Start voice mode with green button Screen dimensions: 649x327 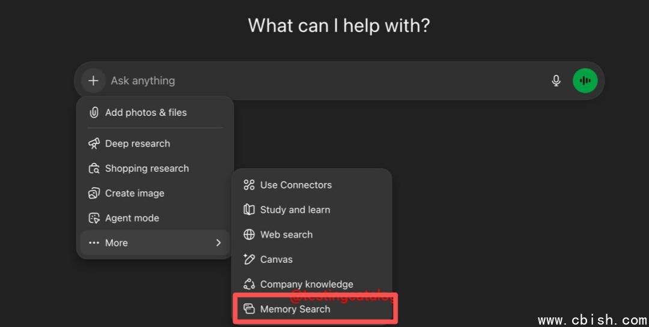pyautogui.click(x=585, y=80)
